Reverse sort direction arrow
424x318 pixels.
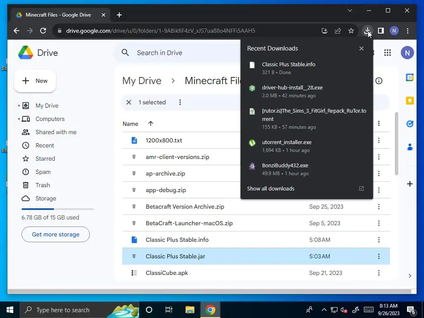pos(151,123)
